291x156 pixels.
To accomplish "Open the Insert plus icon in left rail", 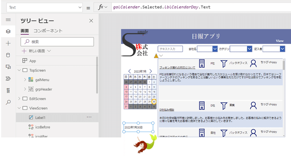I will [8, 43].
